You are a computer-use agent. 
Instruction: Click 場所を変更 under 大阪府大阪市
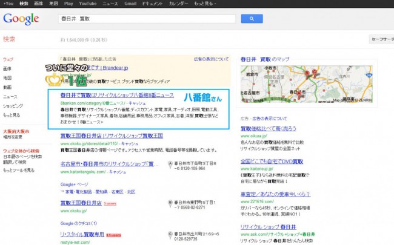click(x=13, y=137)
